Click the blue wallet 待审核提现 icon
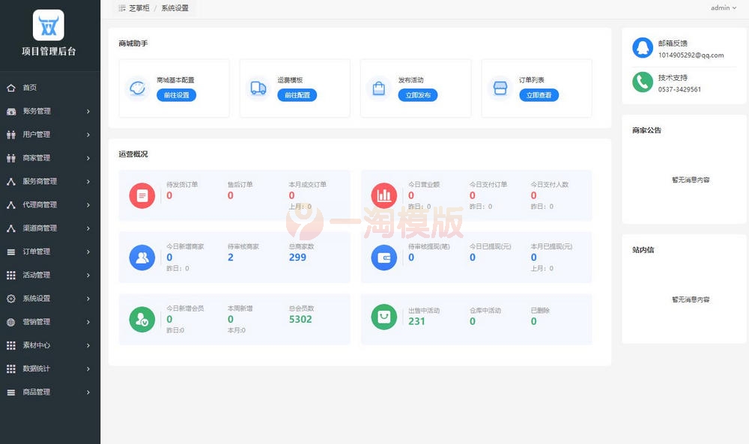 [384, 258]
